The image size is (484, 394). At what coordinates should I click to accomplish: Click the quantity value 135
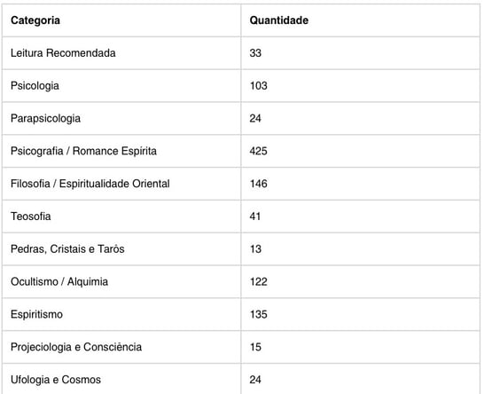click(258, 315)
